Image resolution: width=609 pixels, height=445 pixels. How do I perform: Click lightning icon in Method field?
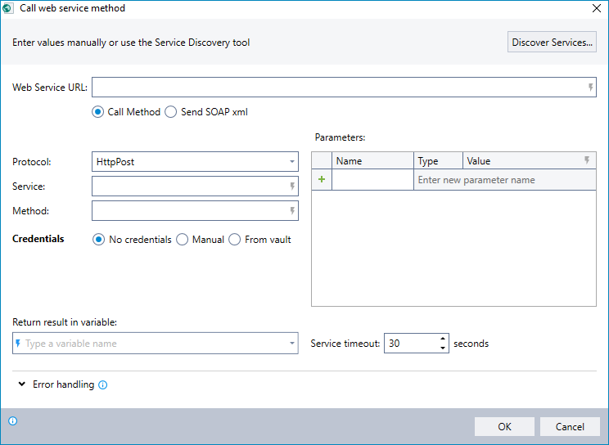(x=292, y=211)
